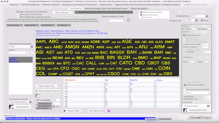Click the icon next to Analyze & Mine Text
The image size is (219, 123).
pyautogui.click(x=185, y=110)
